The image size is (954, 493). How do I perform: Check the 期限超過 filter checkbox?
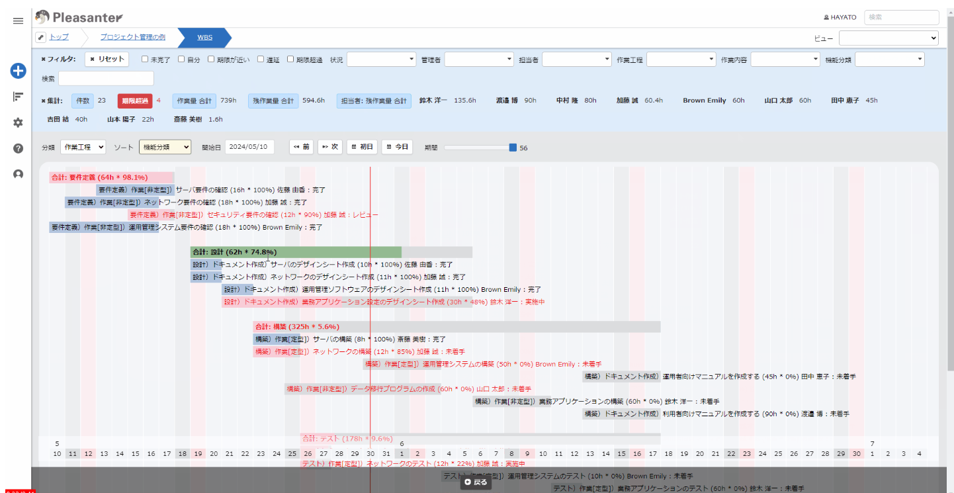coord(290,60)
